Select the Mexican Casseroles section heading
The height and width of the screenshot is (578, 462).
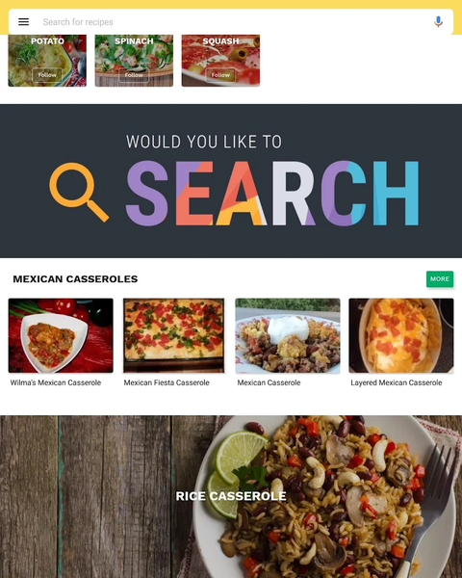[75, 279]
